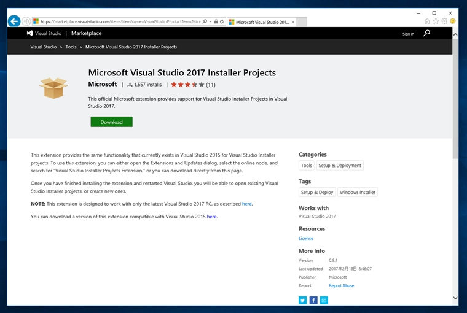Click the search magnifier in address bar

point(205,21)
